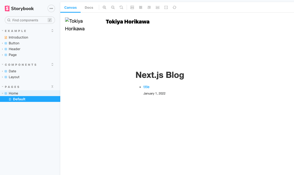Viewport: 294px width, 175px height.
Task: Switch to the Canvas tab
Action: [71, 7]
